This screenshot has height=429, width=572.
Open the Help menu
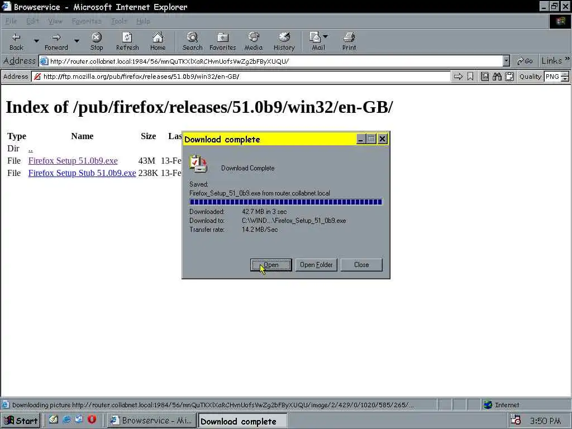click(143, 21)
